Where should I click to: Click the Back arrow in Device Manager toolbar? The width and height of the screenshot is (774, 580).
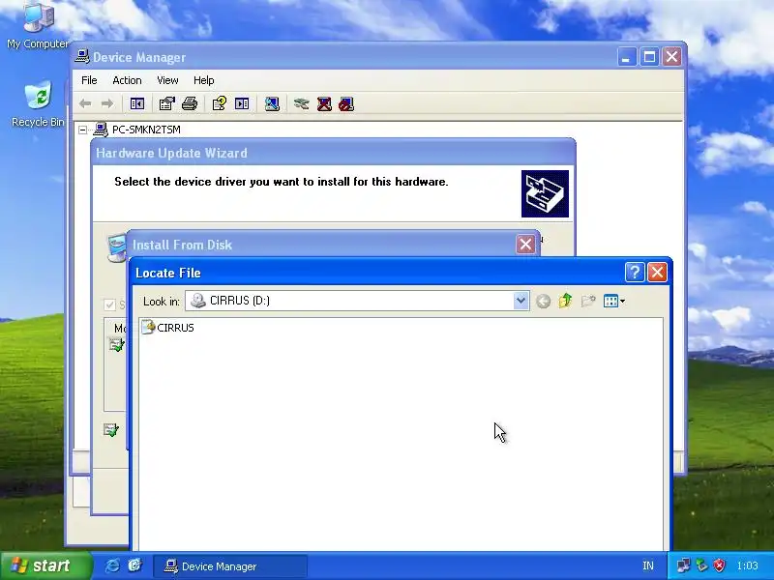click(x=85, y=103)
